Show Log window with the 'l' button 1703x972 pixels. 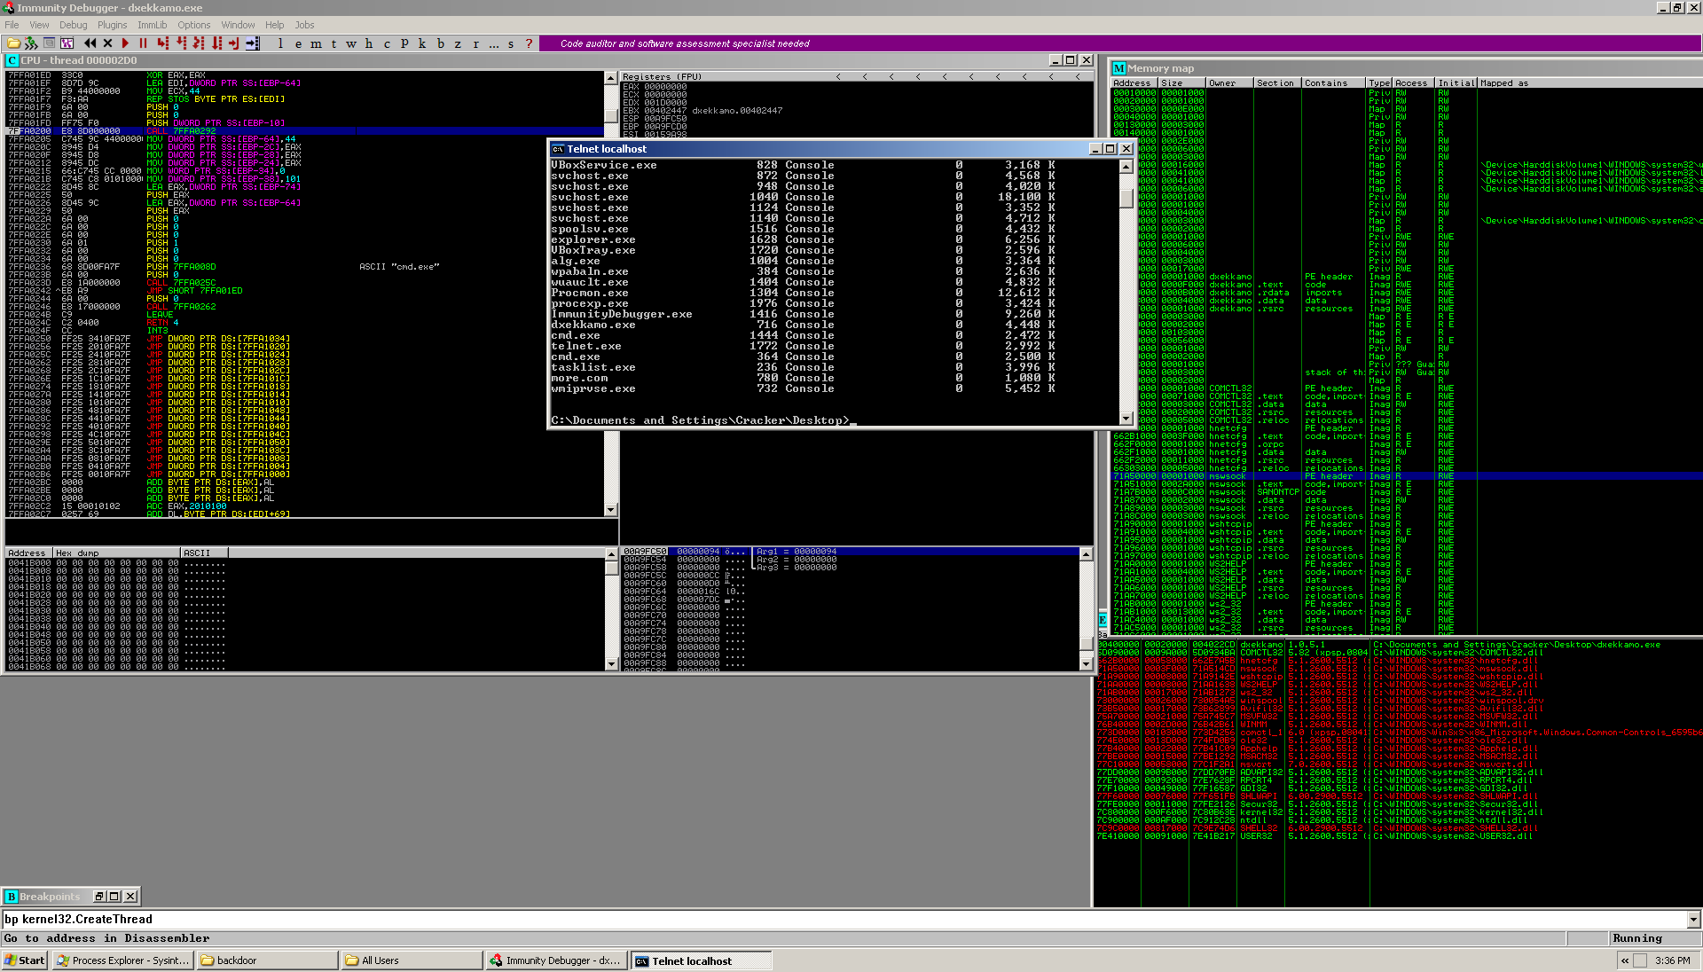click(x=280, y=43)
